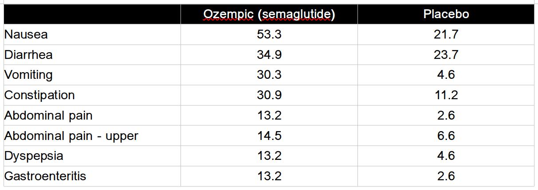
Task: Click the Placebo diarrhea value 23.7
Action: click(x=446, y=55)
